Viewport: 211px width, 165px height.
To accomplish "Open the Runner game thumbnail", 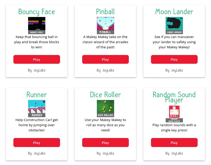I will point(37,108).
